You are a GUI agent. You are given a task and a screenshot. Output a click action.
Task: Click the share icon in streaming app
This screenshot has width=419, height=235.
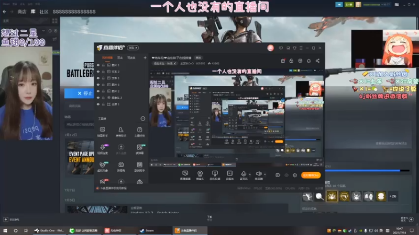coord(317,61)
